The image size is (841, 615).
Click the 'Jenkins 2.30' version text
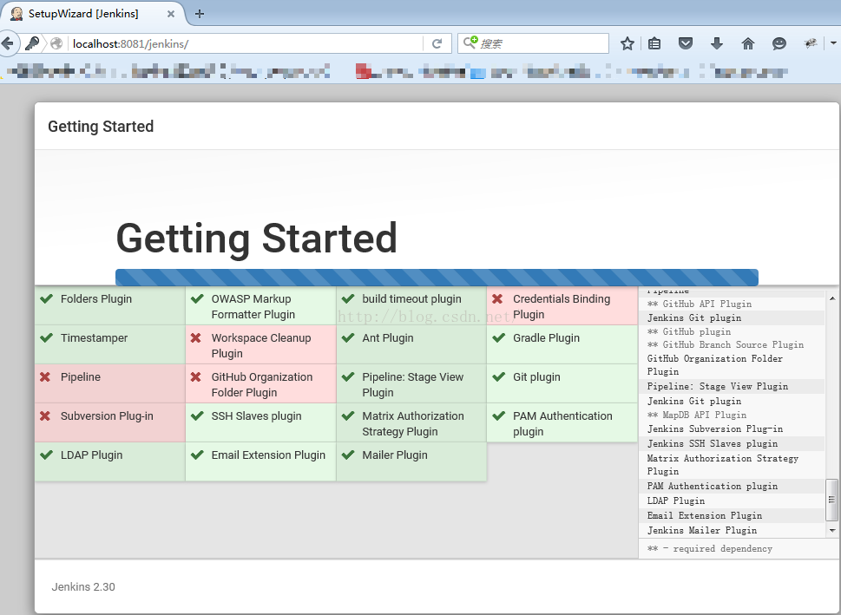coord(83,587)
